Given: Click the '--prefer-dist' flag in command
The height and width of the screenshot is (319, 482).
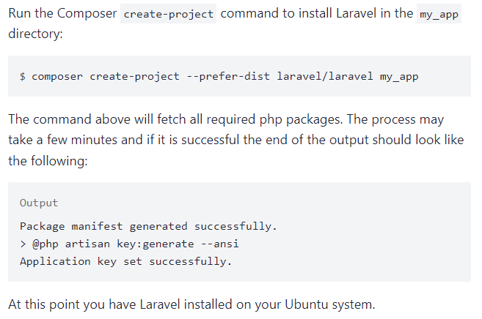Looking at the screenshot, I should click(228, 76).
